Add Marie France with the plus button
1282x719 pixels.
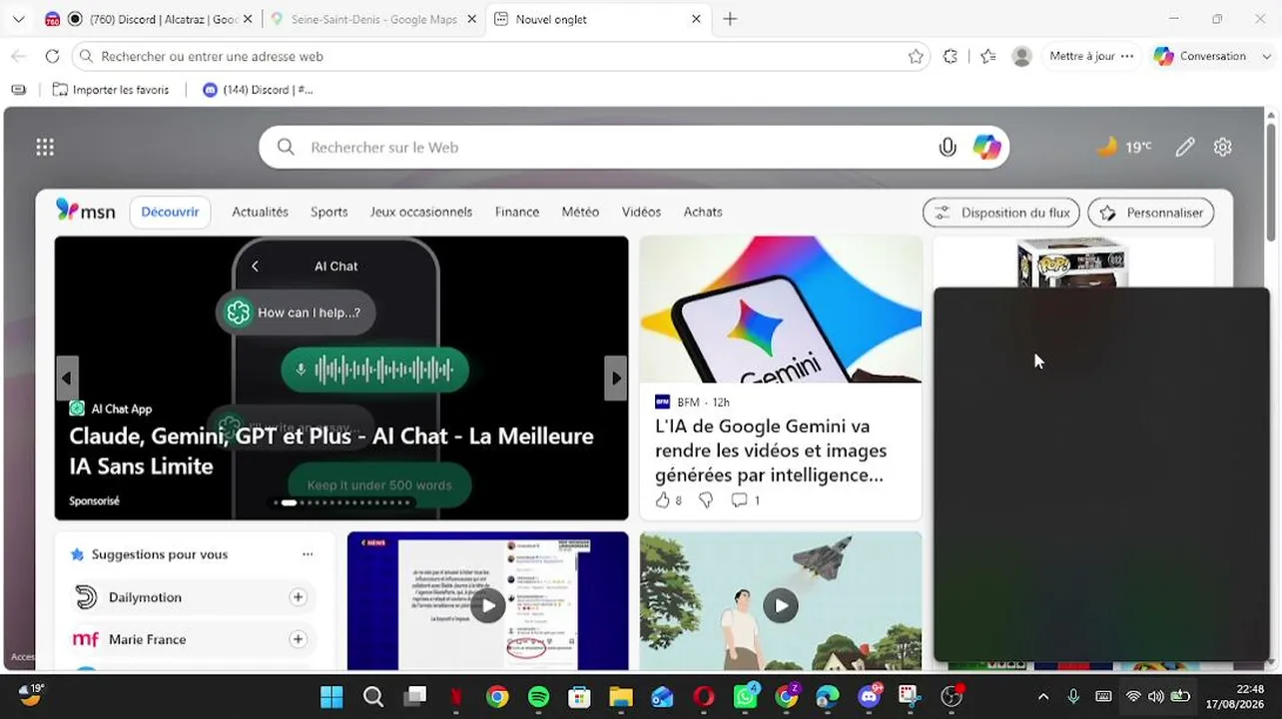coord(298,639)
